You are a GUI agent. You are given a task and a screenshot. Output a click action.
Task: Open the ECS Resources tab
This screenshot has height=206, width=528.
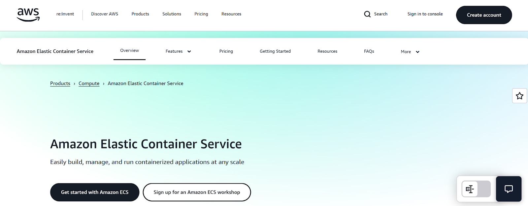[x=327, y=51]
